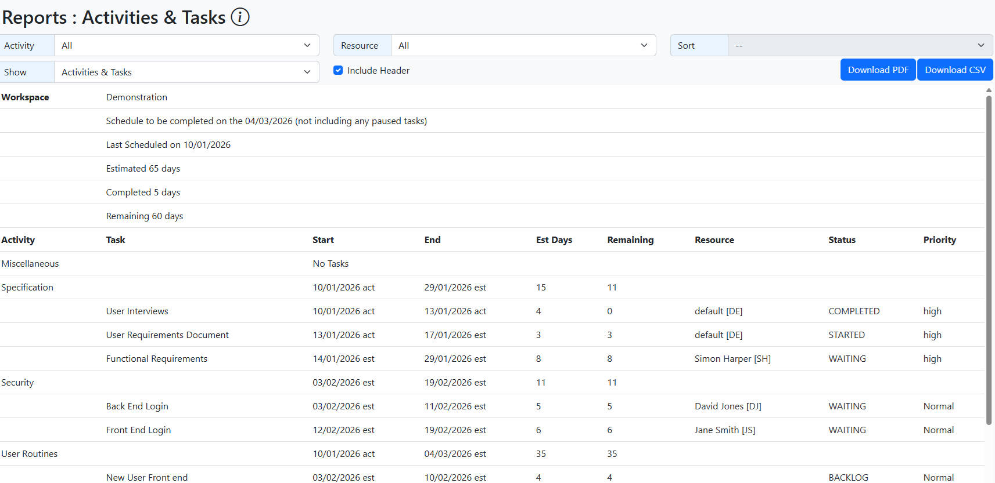
Task: Click the Specification activity row
Action: coord(27,288)
